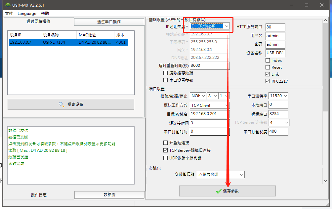This screenshot has width=332, height=209.
Task: Open the 串口波特率 dropdown
Action: click(278, 96)
